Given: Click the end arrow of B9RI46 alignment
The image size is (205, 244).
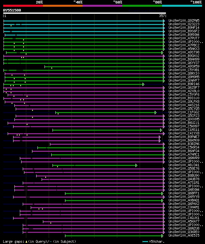Looking at the screenshot, I should click(143, 84).
